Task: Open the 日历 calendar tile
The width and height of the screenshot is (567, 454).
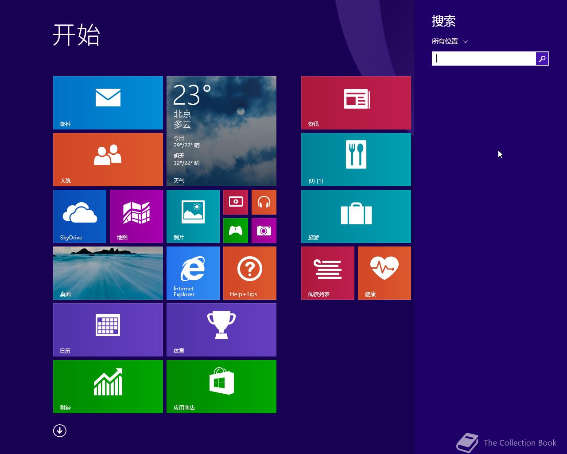Action: tap(108, 330)
